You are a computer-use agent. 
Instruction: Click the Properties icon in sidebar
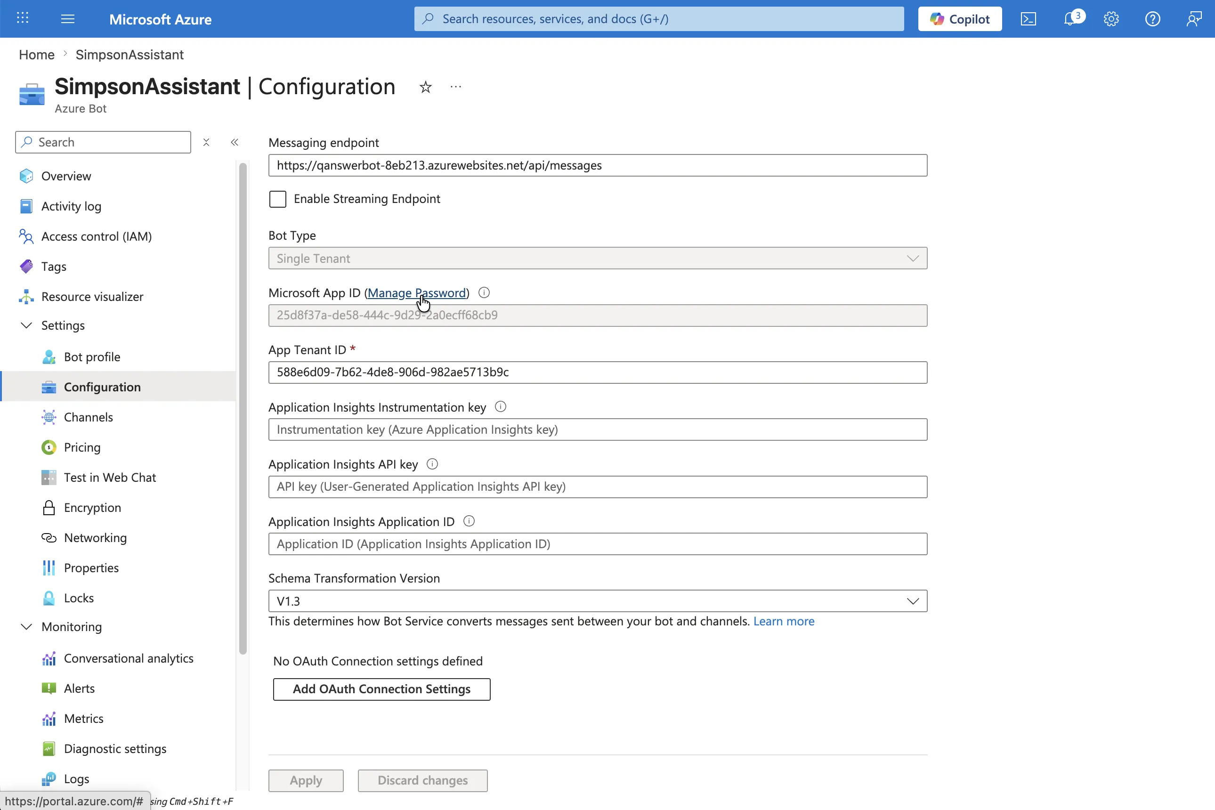[49, 568]
